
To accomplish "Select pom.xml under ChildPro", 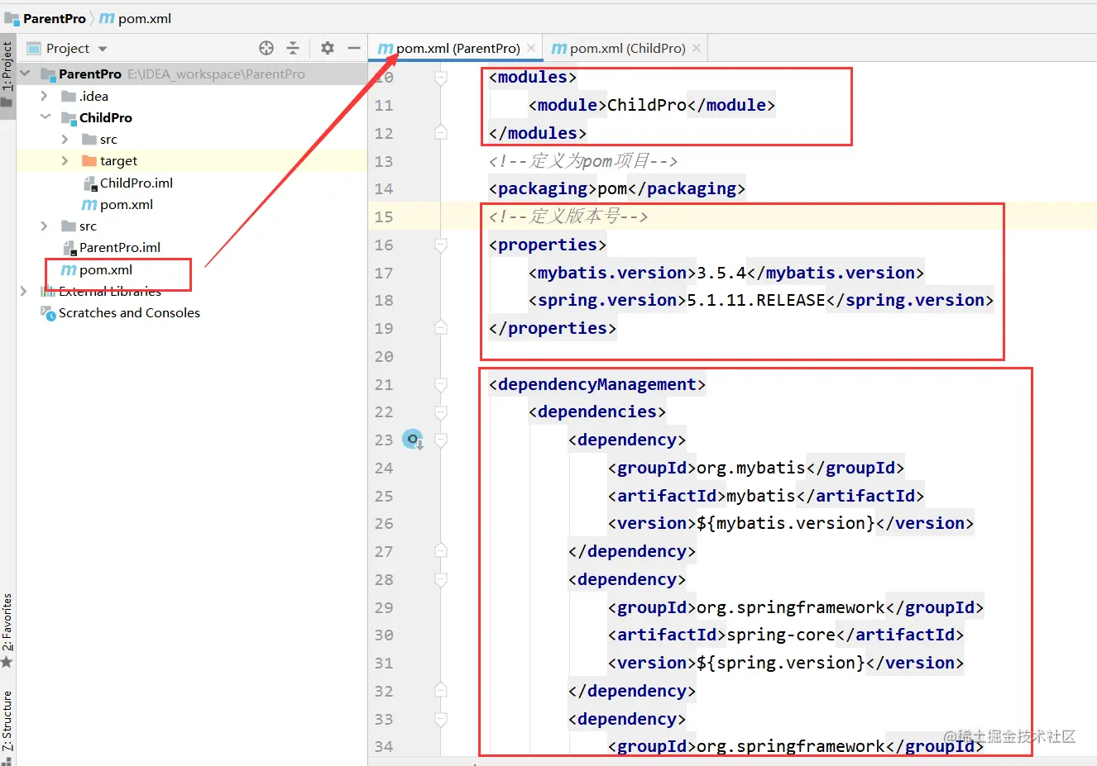I will point(117,204).
